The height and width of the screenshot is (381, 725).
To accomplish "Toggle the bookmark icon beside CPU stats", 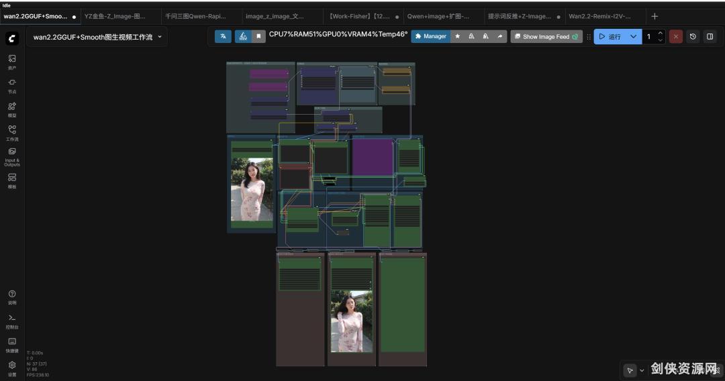I will 258,36.
